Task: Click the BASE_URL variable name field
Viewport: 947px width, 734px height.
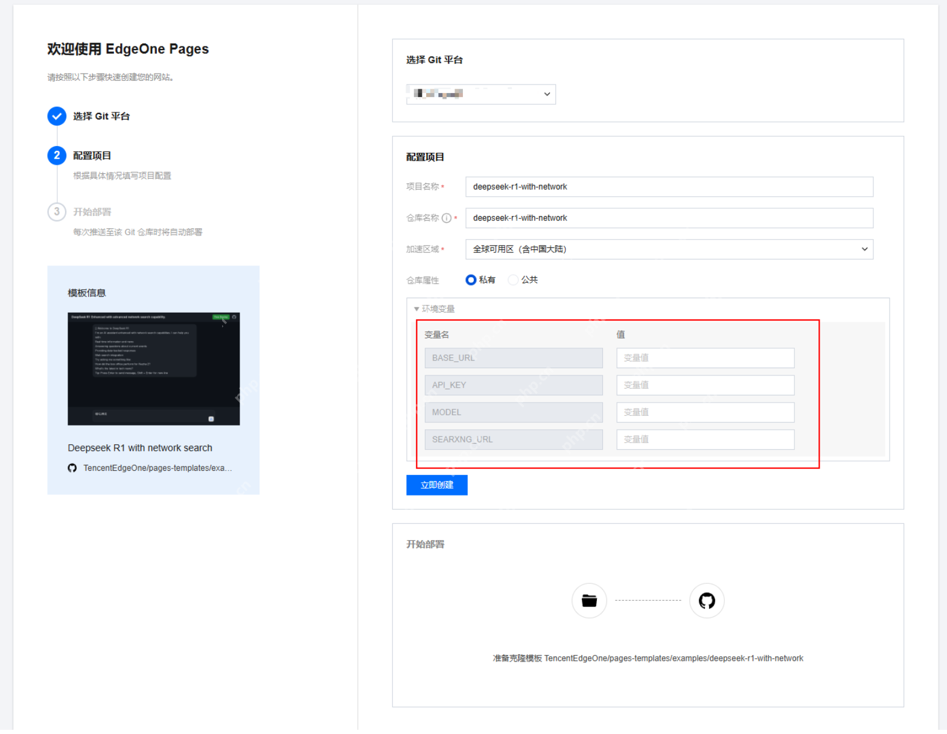Action: [x=514, y=358]
